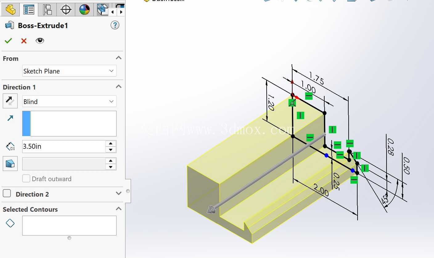The width and height of the screenshot is (434, 258).
Task: Select the 2.00 dimension
Action: 321,190
